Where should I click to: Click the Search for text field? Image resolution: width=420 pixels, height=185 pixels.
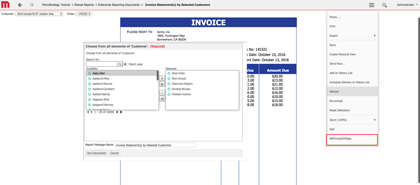pos(102,64)
